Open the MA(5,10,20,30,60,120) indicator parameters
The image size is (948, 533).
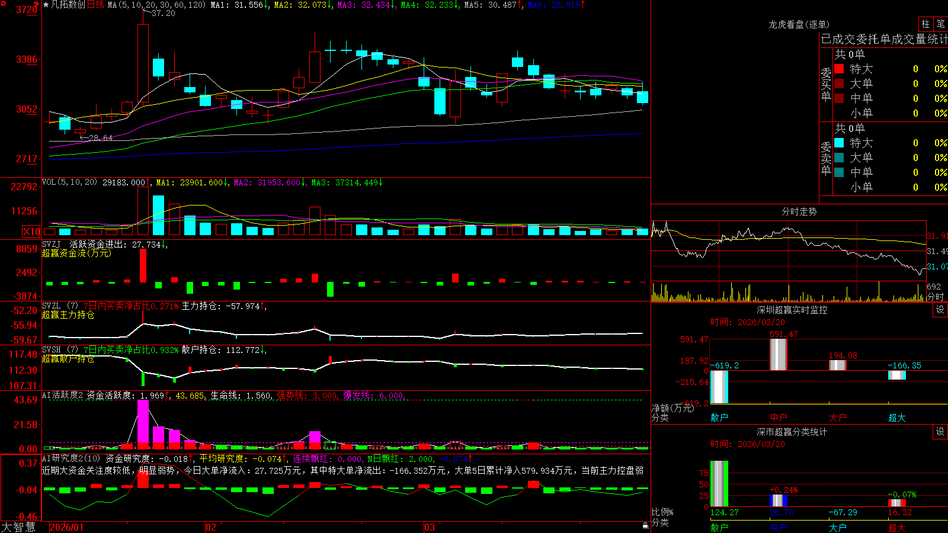pos(156,5)
